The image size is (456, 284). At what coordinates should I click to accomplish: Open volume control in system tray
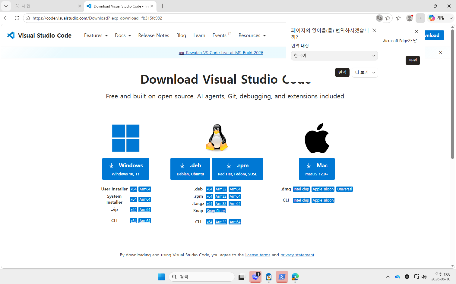[x=424, y=277]
